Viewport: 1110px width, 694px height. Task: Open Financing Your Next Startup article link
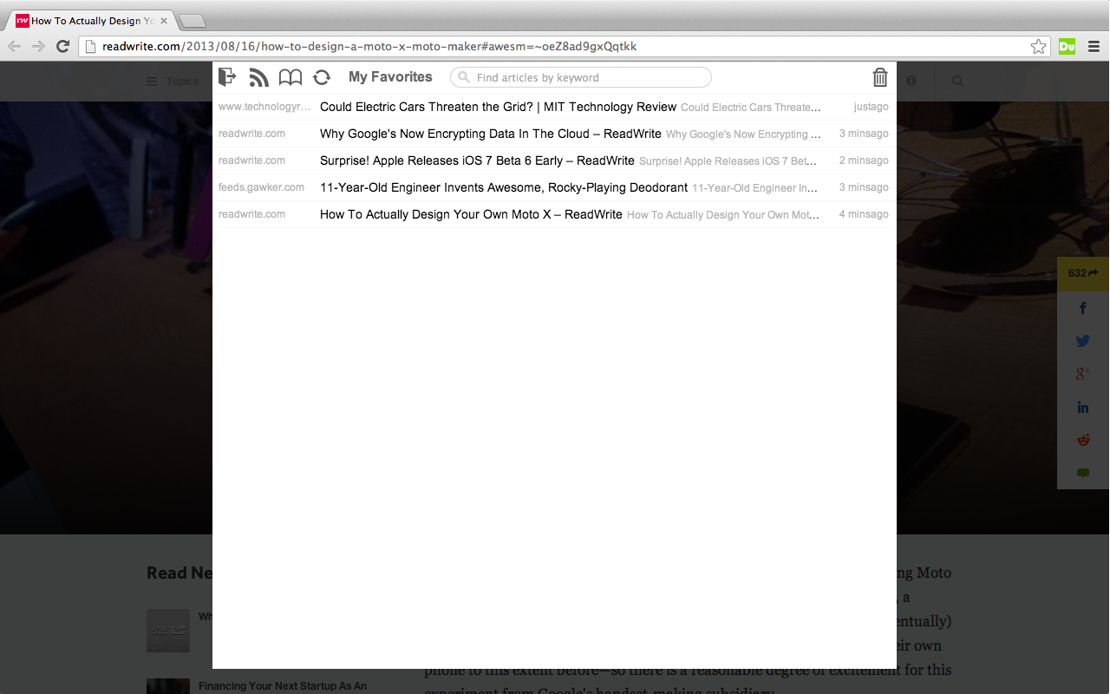[283, 686]
